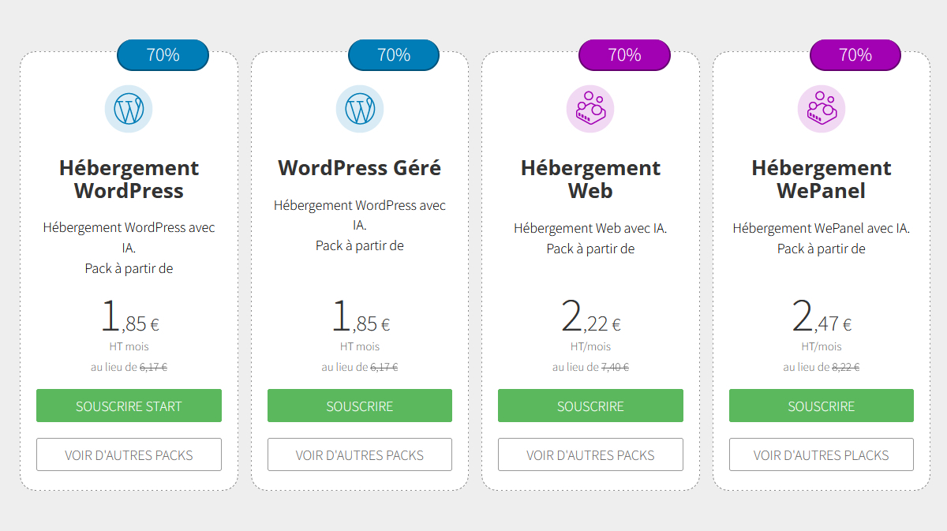Click the purple server icon above Hébergement Web

coord(590,109)
